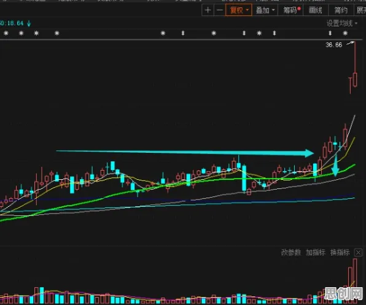
Task: Click 加指标 to add an indicator
Action: (316, 252)
